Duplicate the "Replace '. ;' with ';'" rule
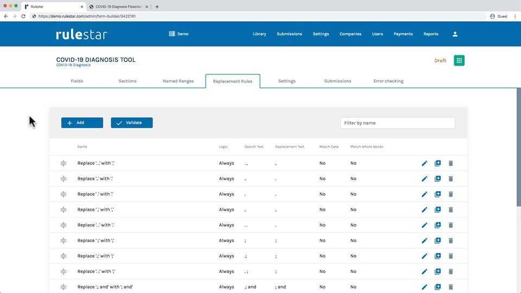521x293 pixels. [437, 271]
